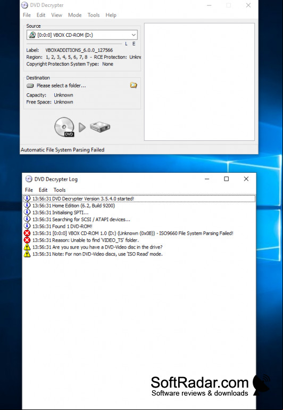Open the Help menu
The width and height of the screenshot is (283, 410).
[111, 15]
